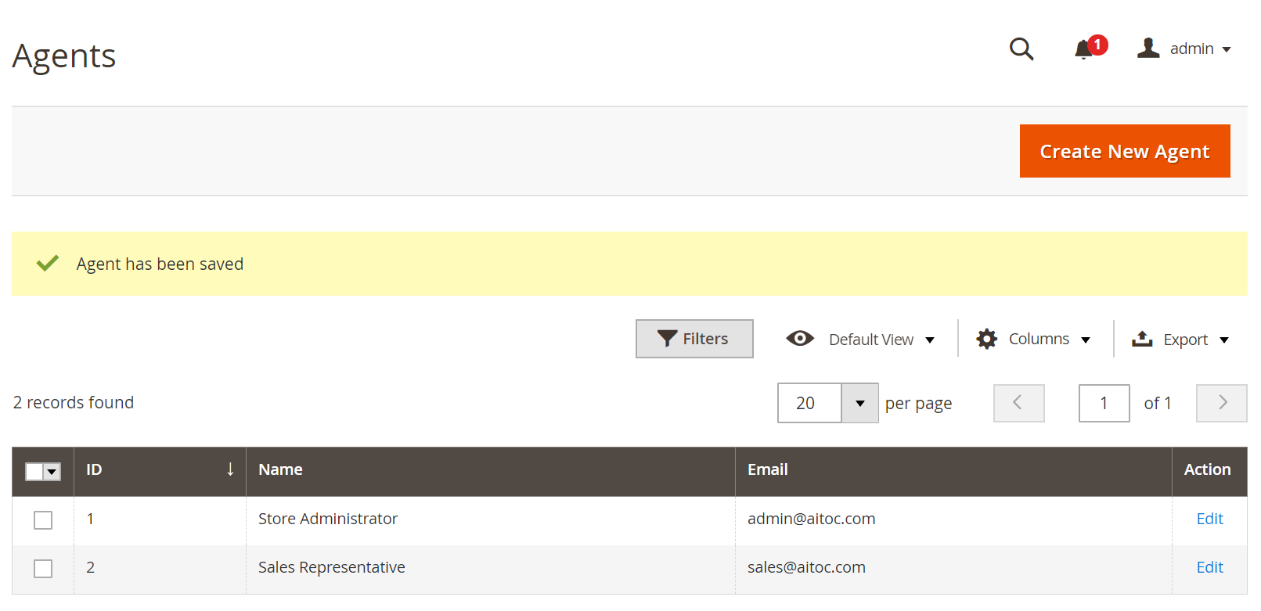Click the Create New Agent button
This screenshot has height=611, width=1261.
[x=1125, y=151]
